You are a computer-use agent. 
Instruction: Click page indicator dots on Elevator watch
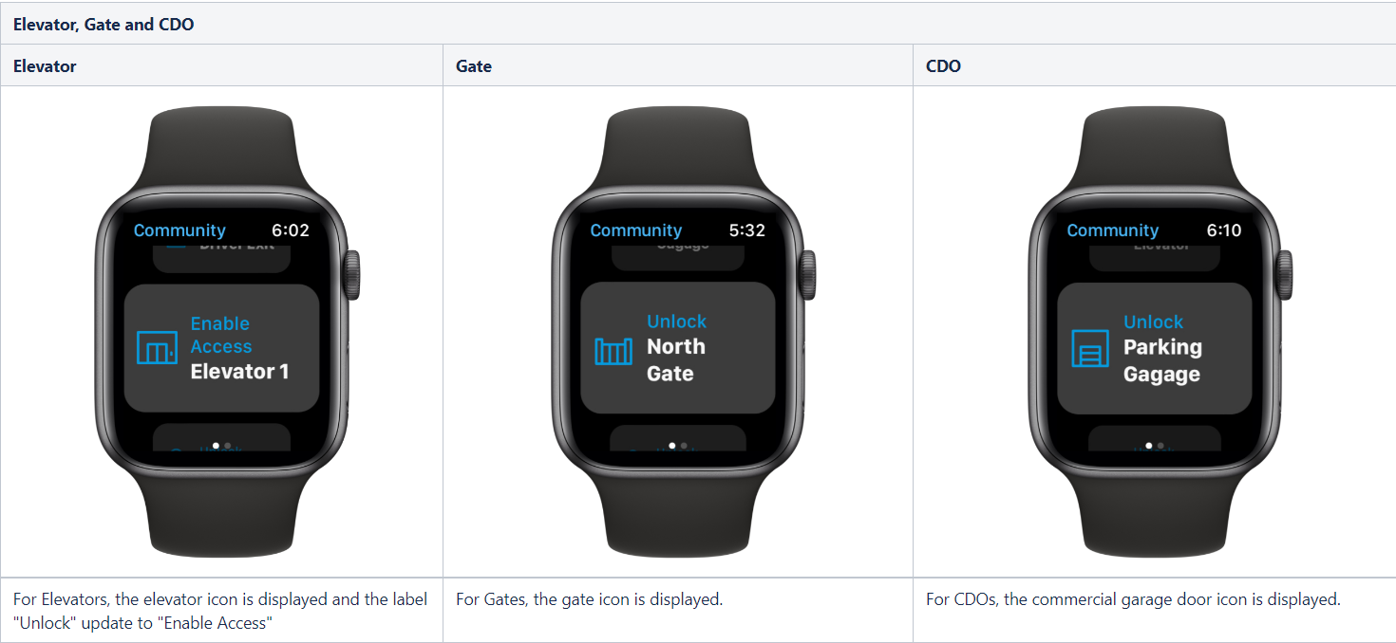coord(221,445)
